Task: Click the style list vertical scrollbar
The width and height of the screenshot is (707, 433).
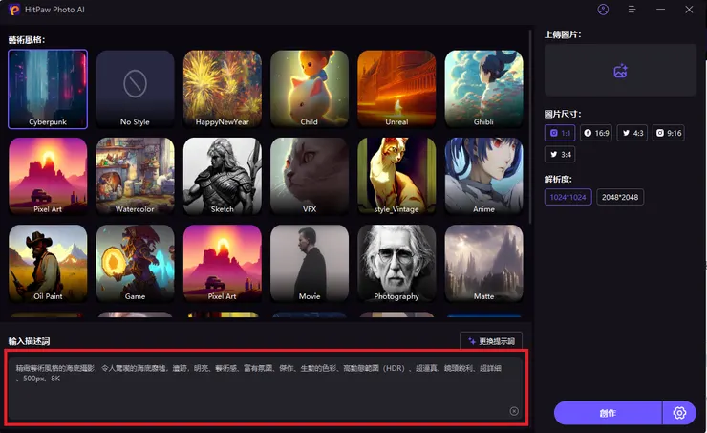Action: (530, 126)
